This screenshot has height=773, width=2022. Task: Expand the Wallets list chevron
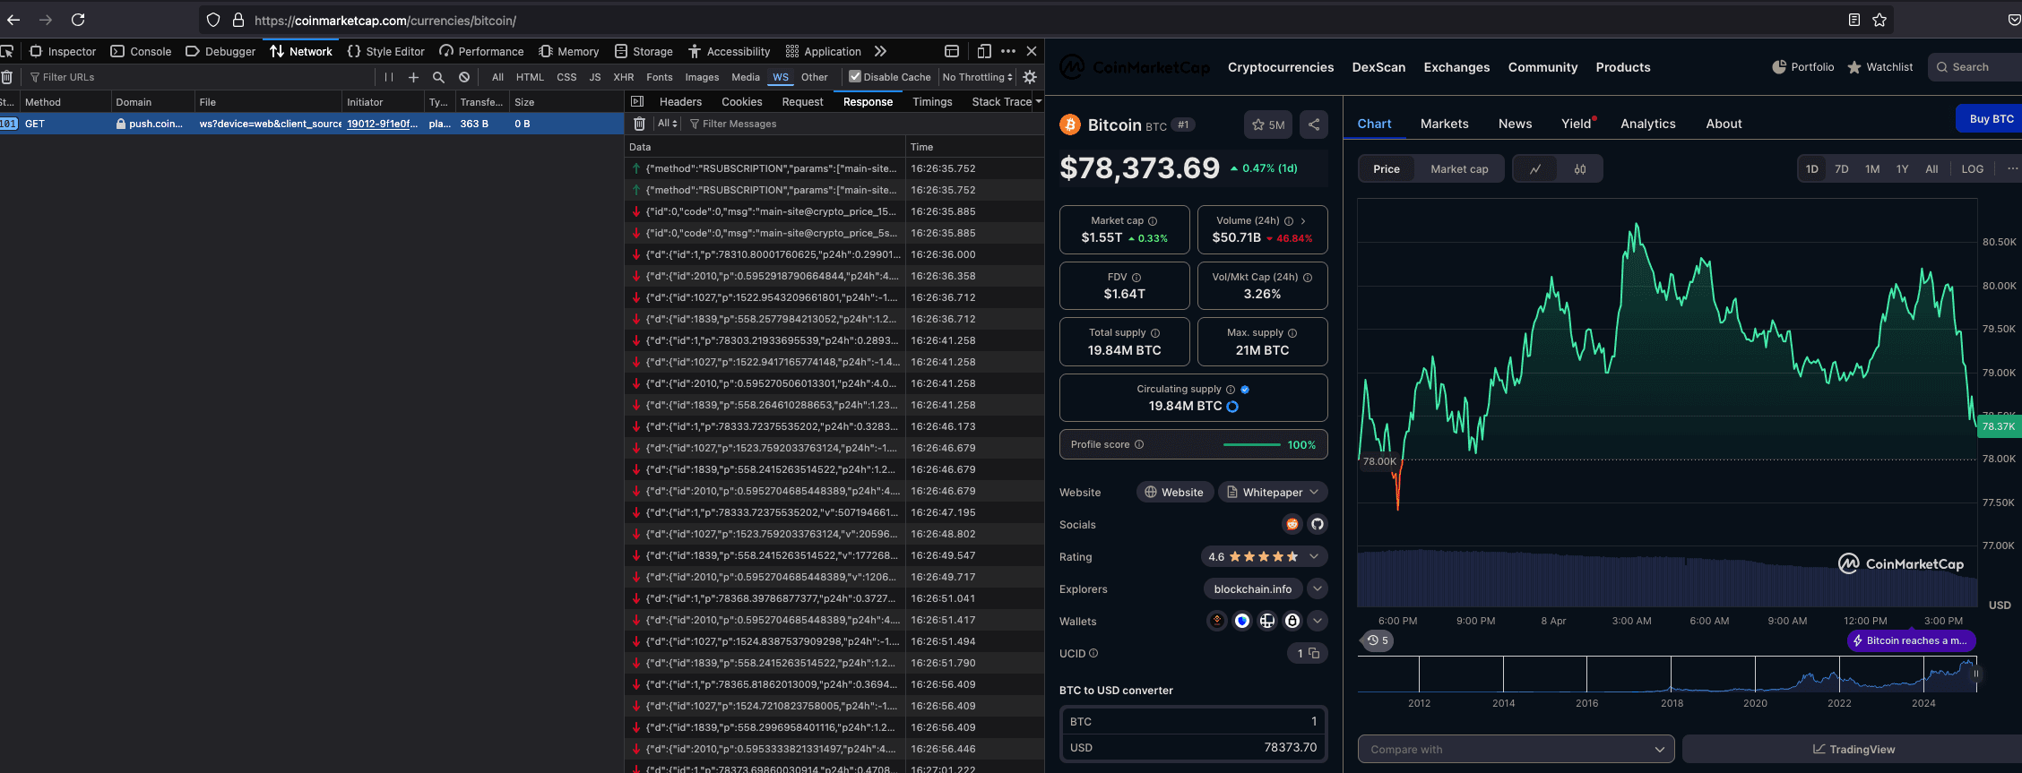point(1318,621)
